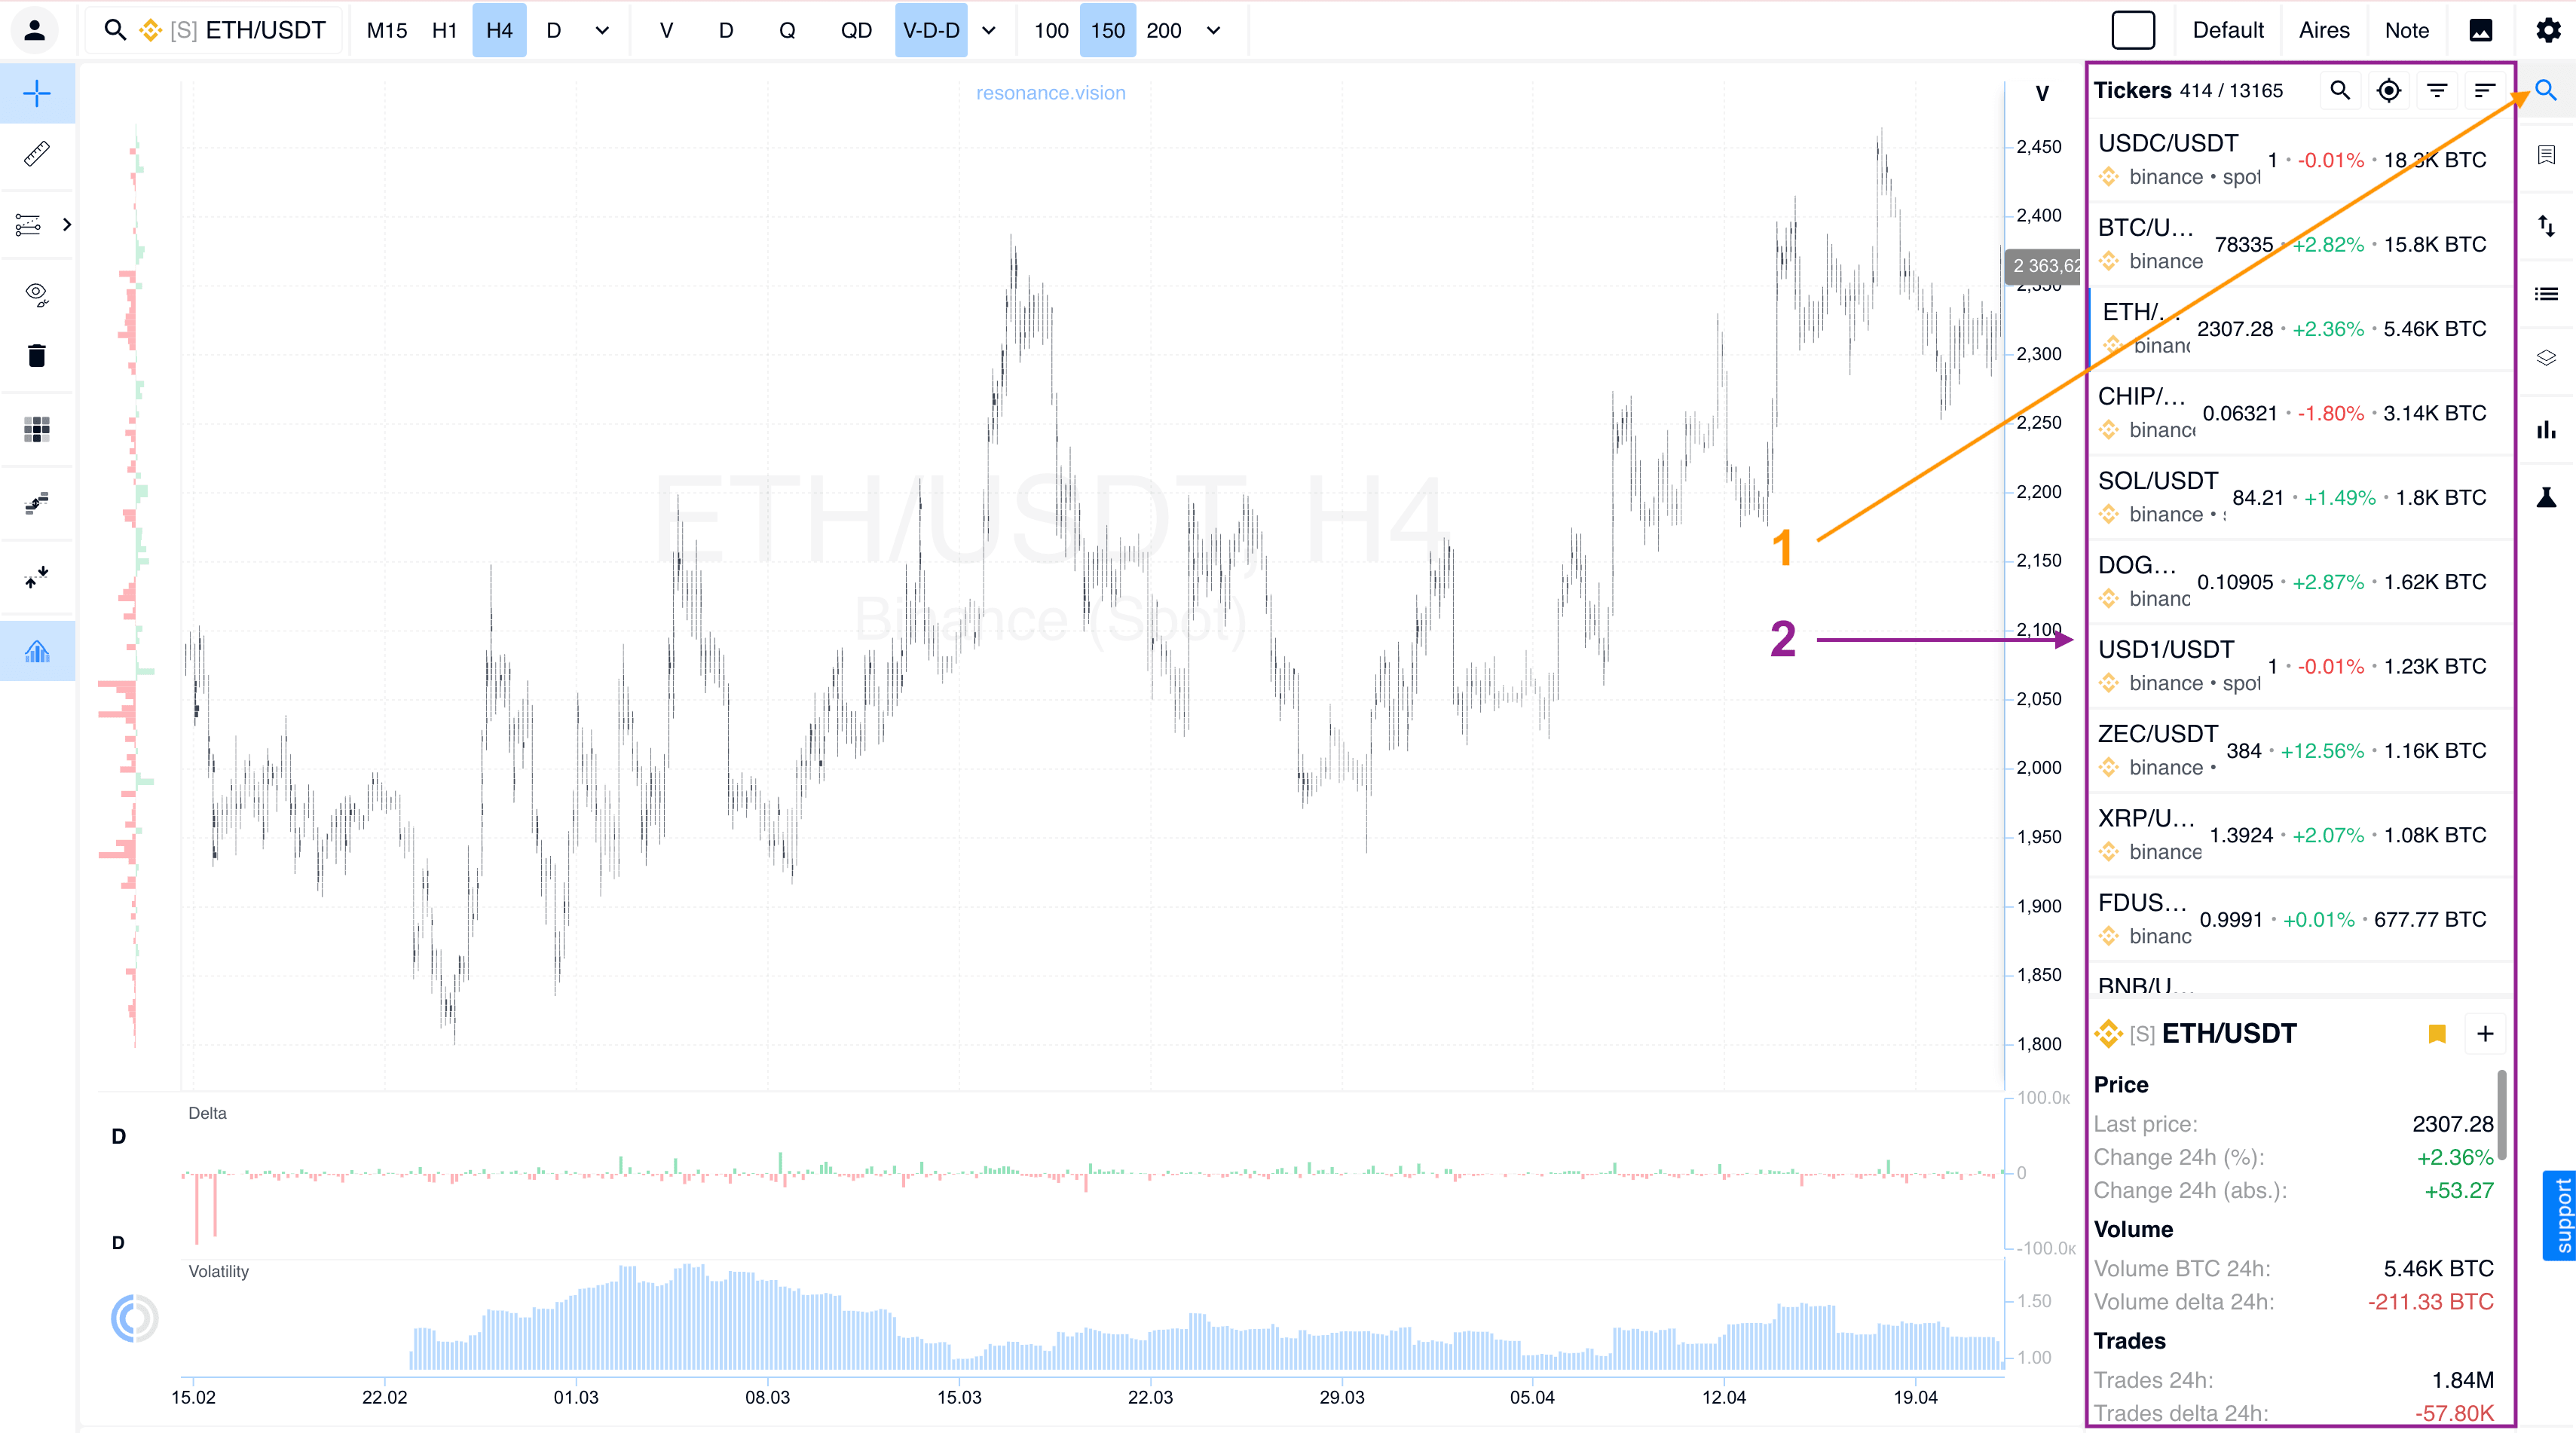
Task: Select the BTC/USDT ticker row
Action: pyautogui.click(x=2300, y=245)
